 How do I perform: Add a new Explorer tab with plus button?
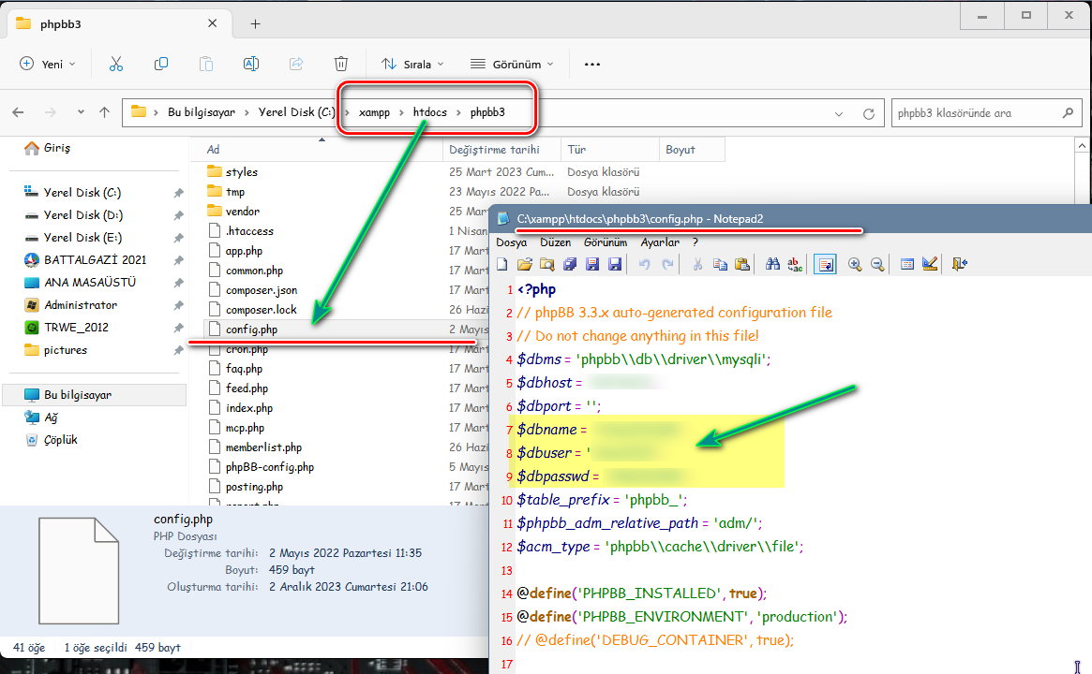pos(256,24)
